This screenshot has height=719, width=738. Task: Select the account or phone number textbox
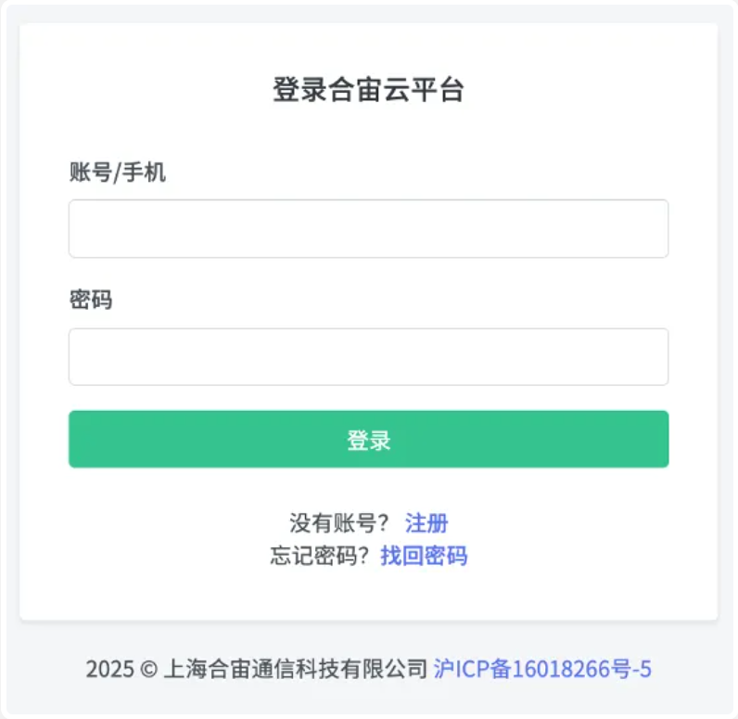click(368, 228)
